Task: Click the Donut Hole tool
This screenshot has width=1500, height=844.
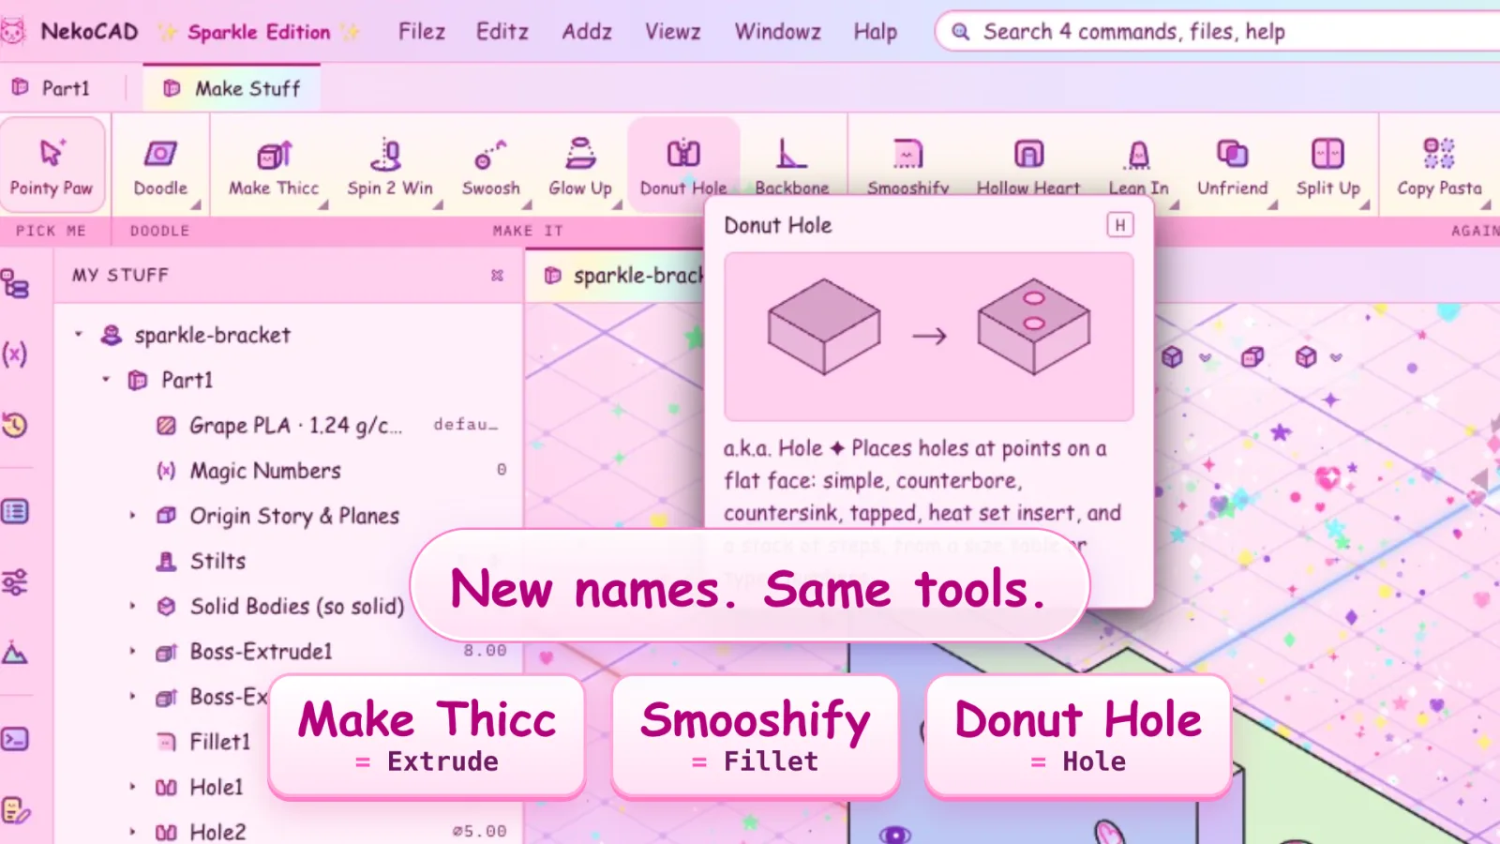Action: pyautogui.click(x=683, y=167)
